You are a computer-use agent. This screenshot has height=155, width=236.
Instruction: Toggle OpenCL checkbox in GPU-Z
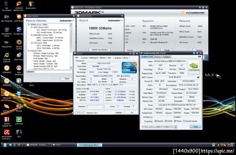[x=156, y=121]
